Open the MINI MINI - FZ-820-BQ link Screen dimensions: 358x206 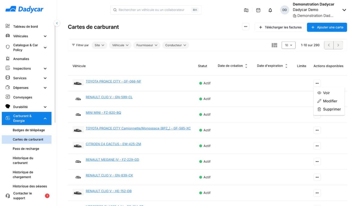(104, 113)
